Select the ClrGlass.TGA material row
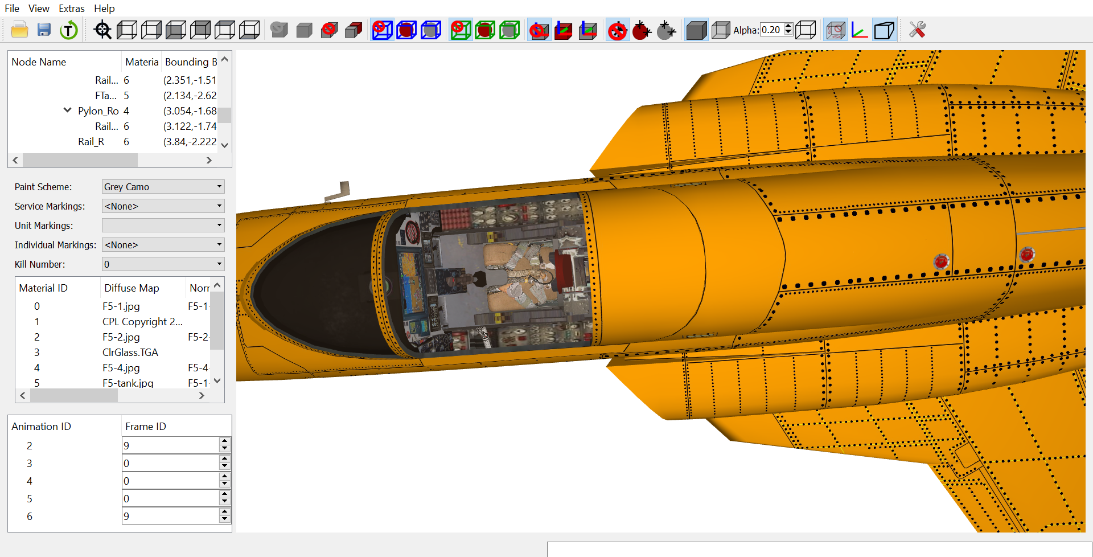Image resolution: width=1093 pixels, height=557 pixels. coord(113,353)
